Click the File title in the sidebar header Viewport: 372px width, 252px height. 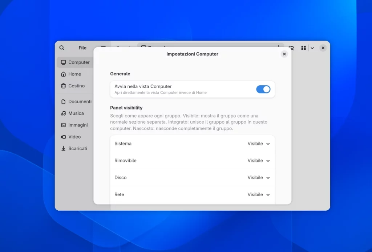[82, 48]
